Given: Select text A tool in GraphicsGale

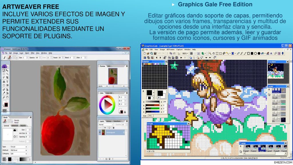Looking at the screenshot, I should tap(271, 54).
